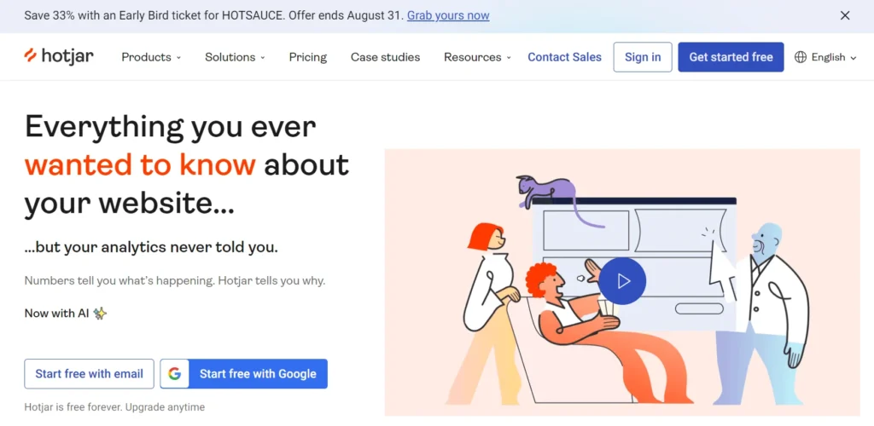
Task: Follow the Contact Sales link
Action: [x=565, y=57]
